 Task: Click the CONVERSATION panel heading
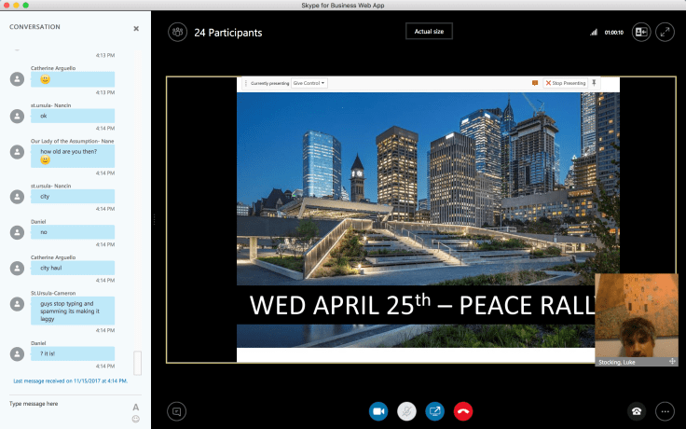point(35,27)
